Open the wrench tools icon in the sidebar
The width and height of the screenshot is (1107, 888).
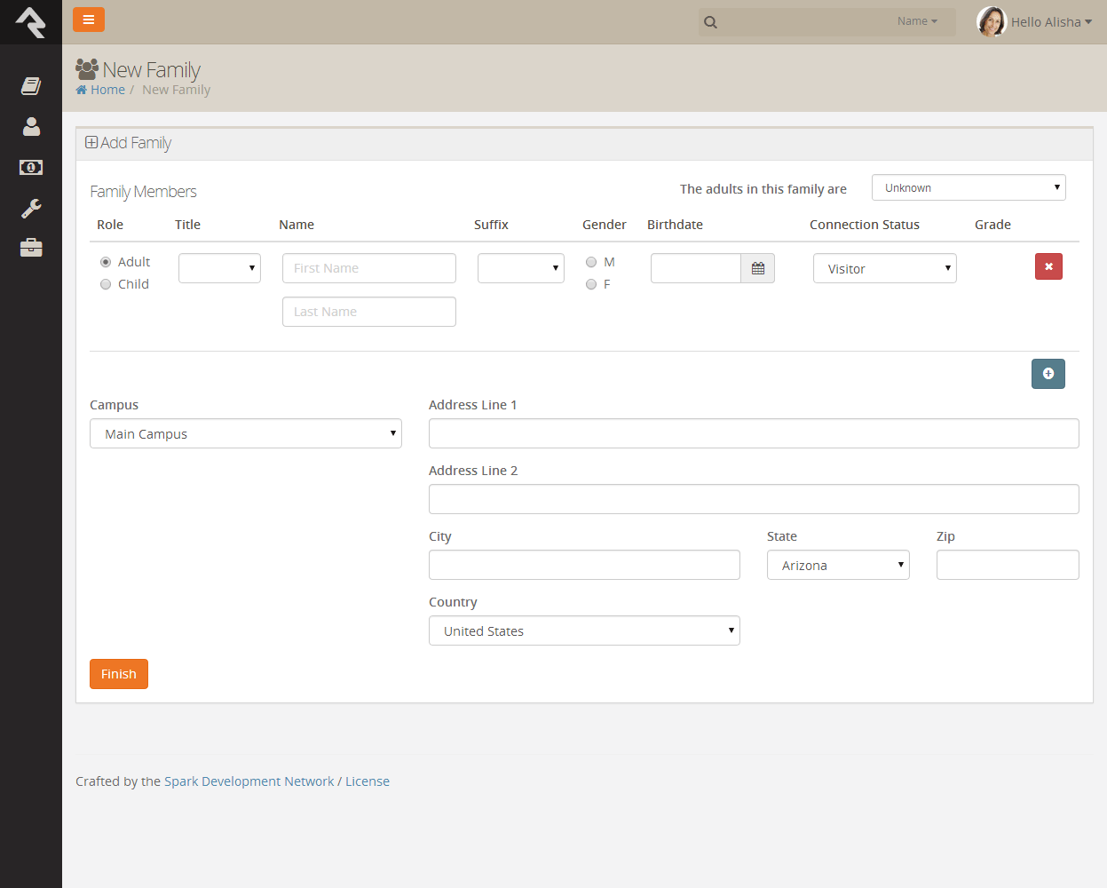pos(31,208)
